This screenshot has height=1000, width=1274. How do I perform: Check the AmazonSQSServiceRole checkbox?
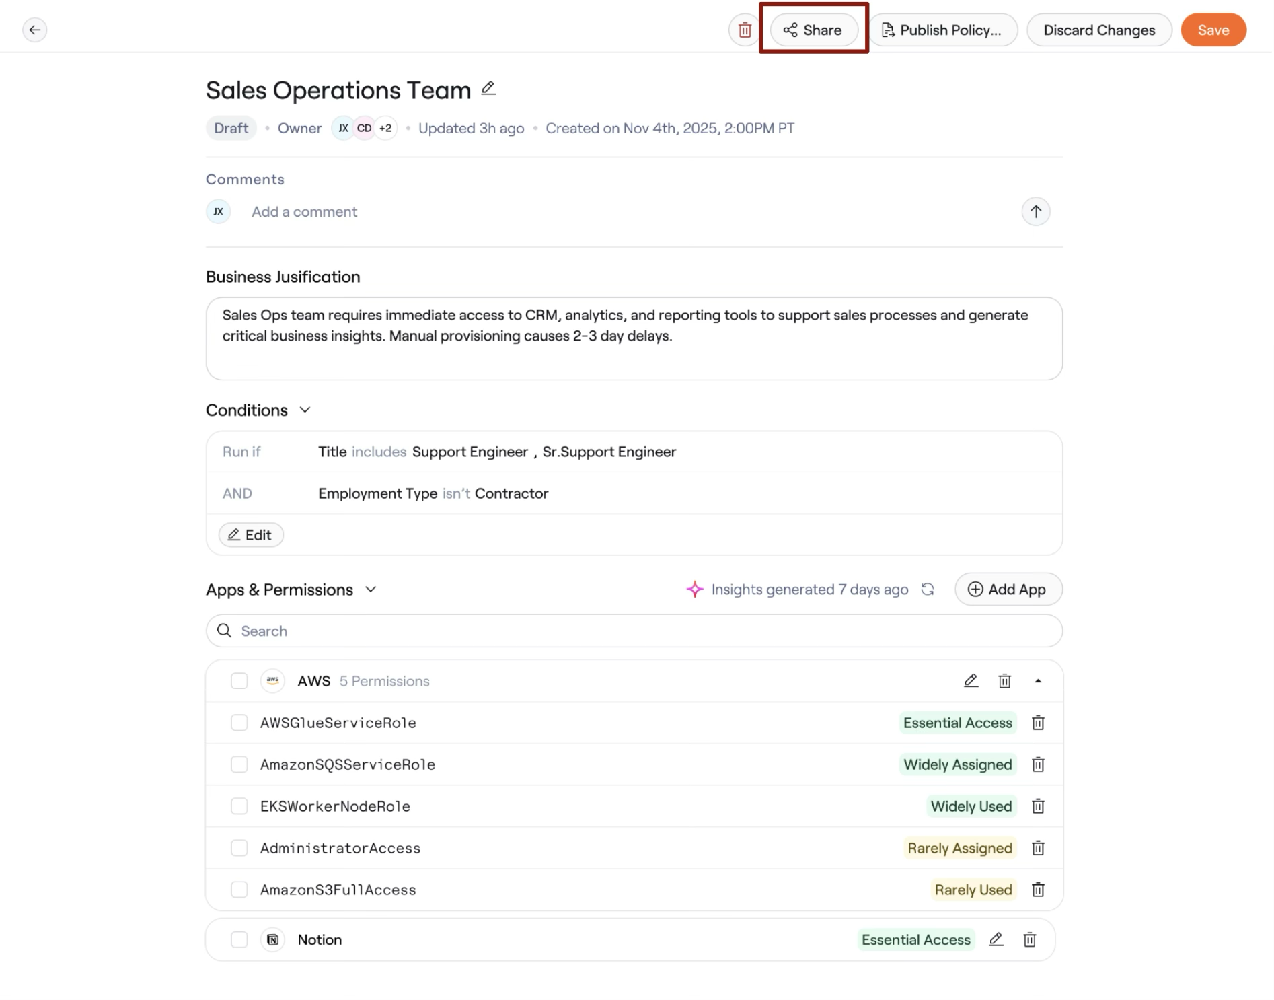[x=239, y=764]
